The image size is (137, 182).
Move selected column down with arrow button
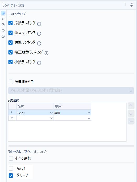131,114
